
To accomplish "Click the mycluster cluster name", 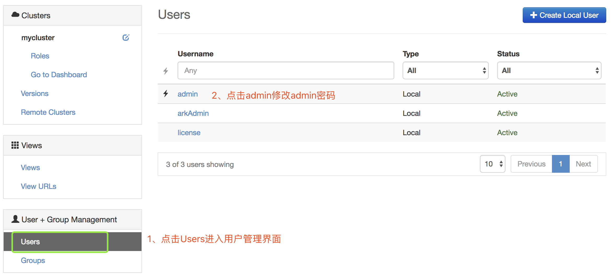I will pos(38,38).
